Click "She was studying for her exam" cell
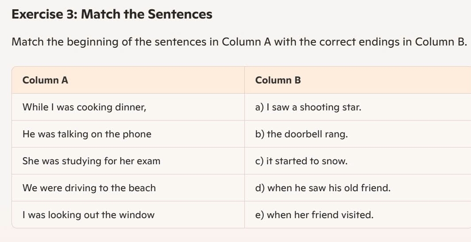Screen dimensions: 471x242 point(91,161)
